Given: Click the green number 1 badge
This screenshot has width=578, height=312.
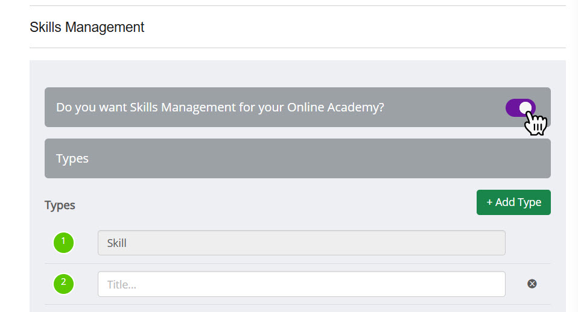Looking at the screenshot, I should (x=63, y=243).
